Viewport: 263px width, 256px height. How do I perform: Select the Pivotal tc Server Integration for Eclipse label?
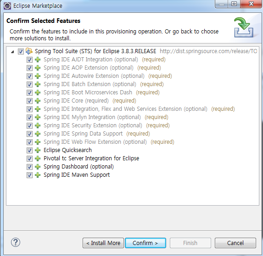tap(91, 158)
